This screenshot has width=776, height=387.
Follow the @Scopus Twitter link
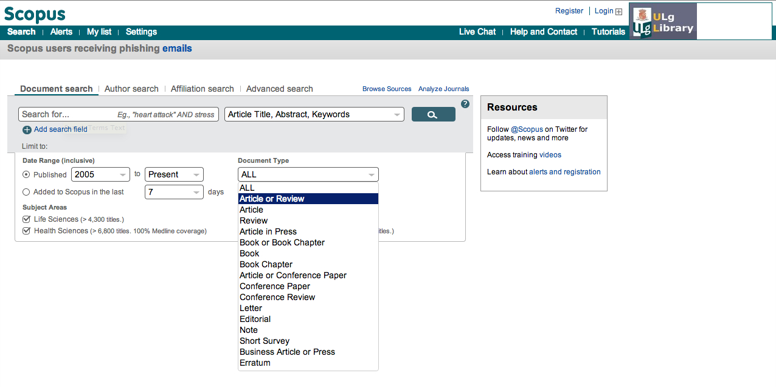click(x=527, y=129)
